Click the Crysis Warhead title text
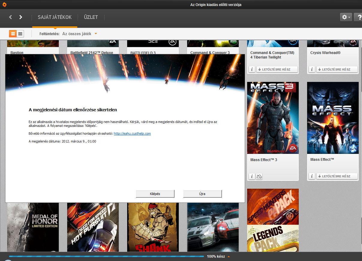The height and width of the screenshot is (261, 362). pos(325,53)
